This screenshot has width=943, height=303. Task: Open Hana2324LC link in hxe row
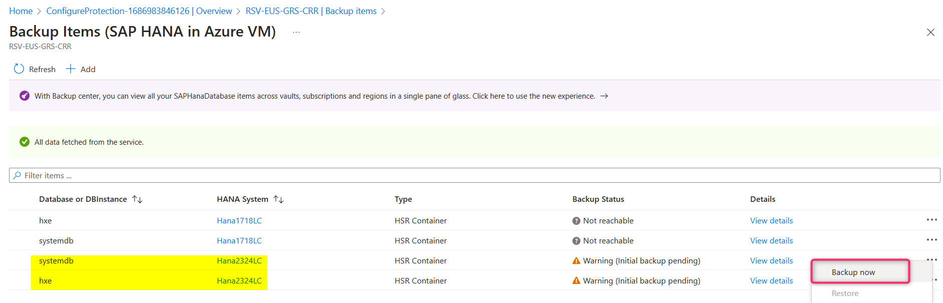[x=239, y=281]
